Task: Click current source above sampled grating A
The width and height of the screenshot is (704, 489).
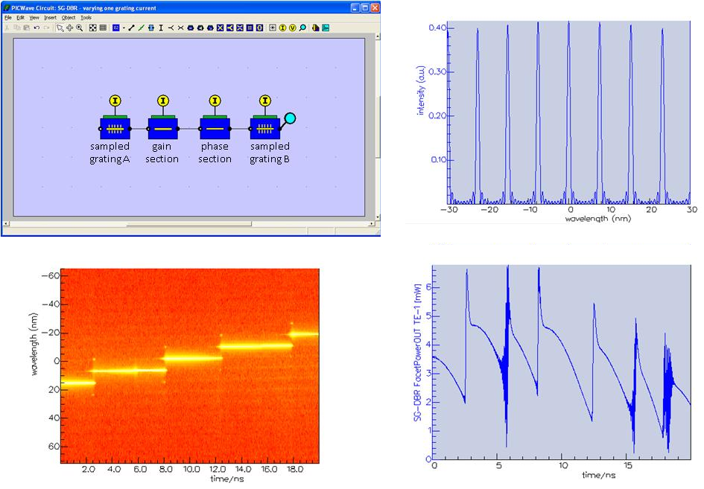Action: click(115, 100)
